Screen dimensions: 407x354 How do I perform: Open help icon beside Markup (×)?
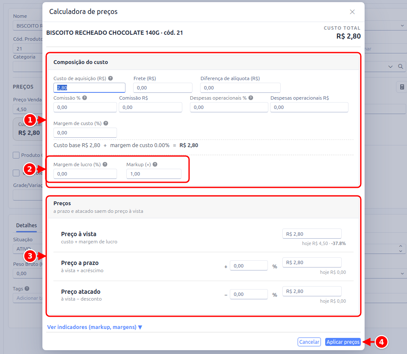tap(155, 164)
